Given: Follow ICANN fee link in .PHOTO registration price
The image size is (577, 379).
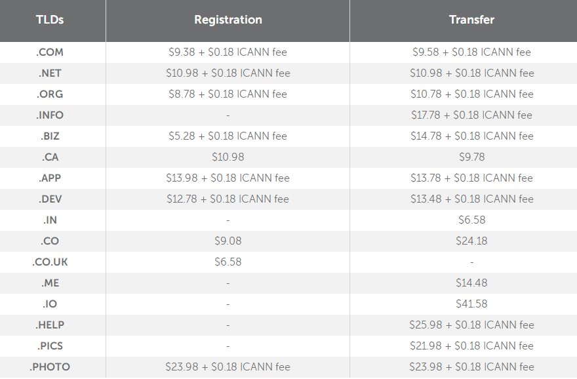Looking at the screenshot, I should pos(265,367).
